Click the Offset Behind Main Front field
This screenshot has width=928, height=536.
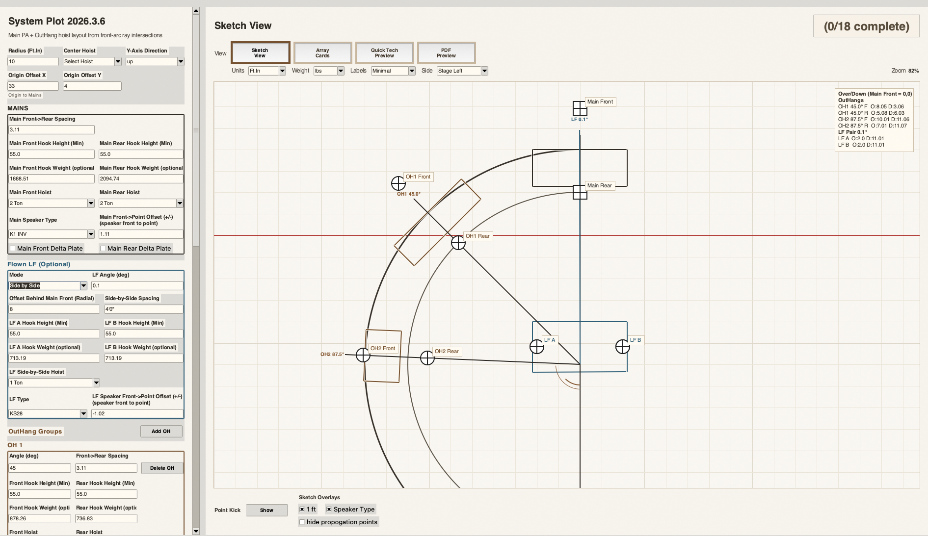(x=54, y=309)
